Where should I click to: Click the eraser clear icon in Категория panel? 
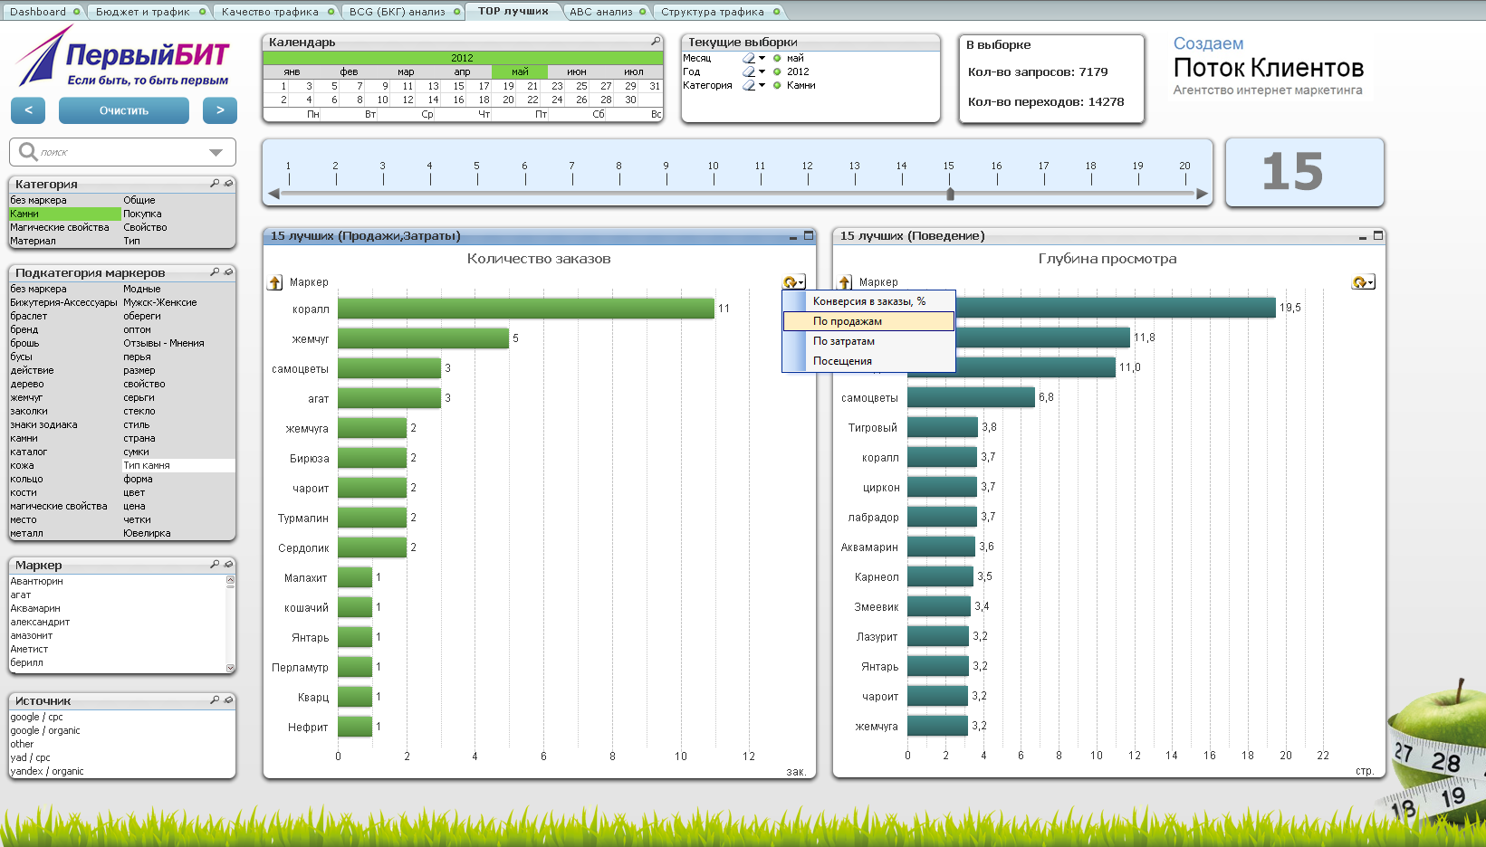point(228,184)
